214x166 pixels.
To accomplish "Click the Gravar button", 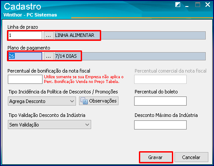I will click(x=156, y=157).
